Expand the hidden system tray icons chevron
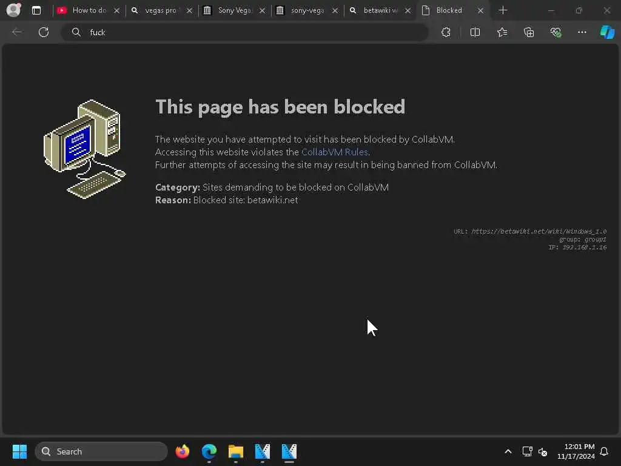This screenshot has height=466, width=621. pyautogui.click(x=508, y=451)
